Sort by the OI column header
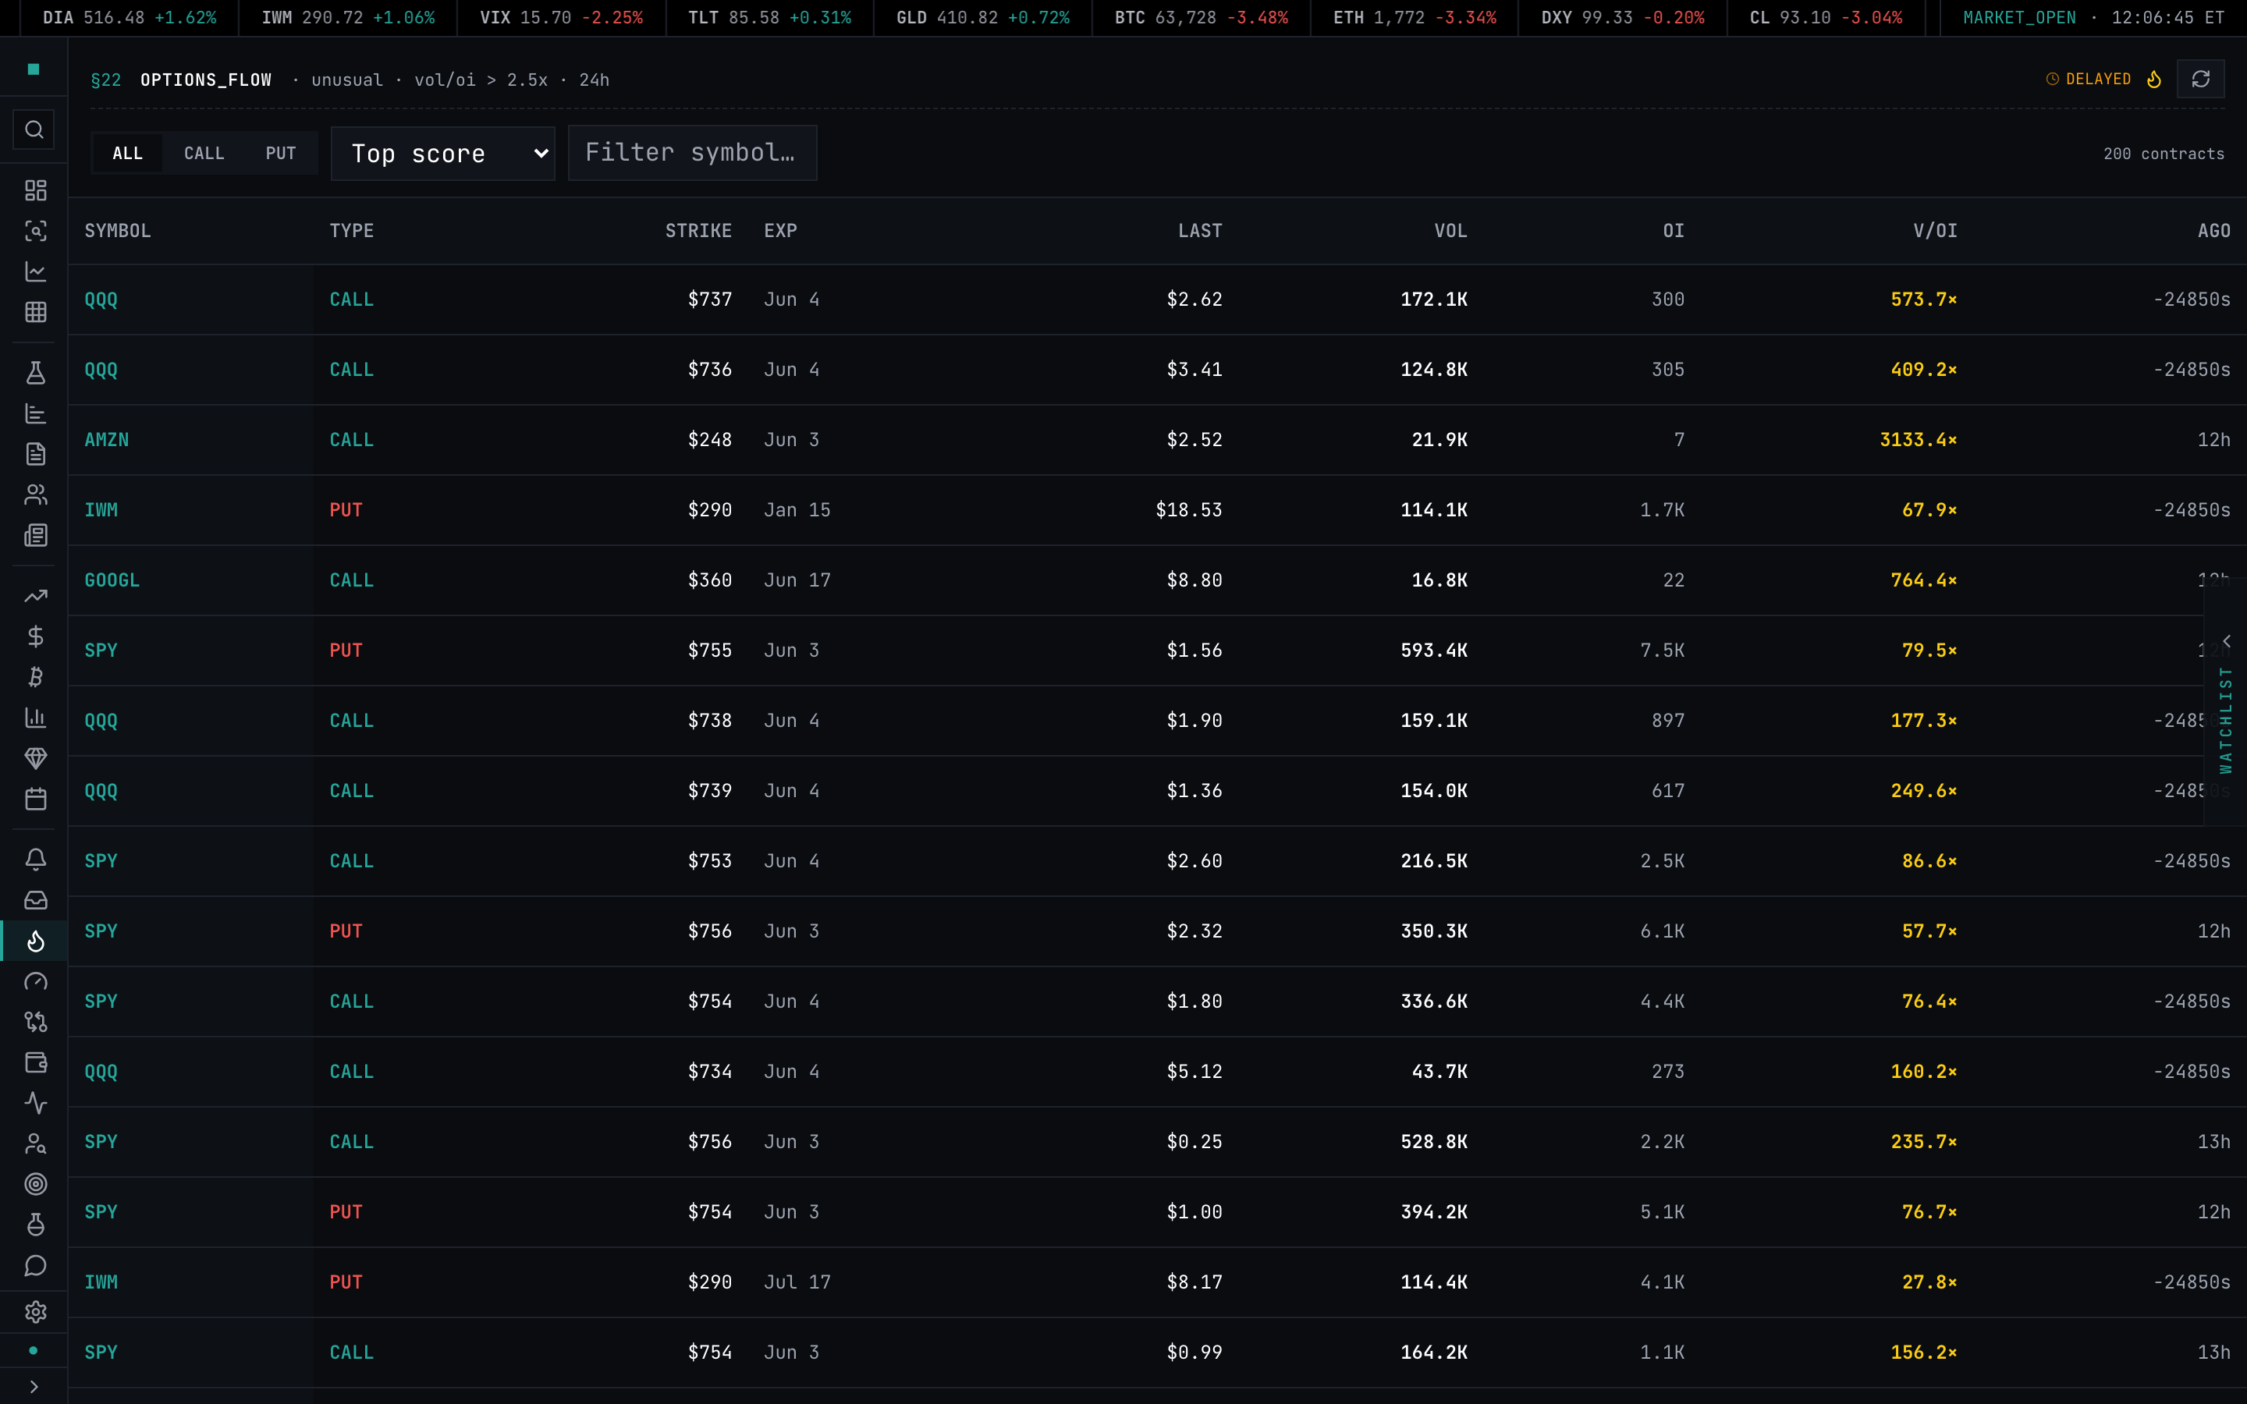 click(1674, 230)
